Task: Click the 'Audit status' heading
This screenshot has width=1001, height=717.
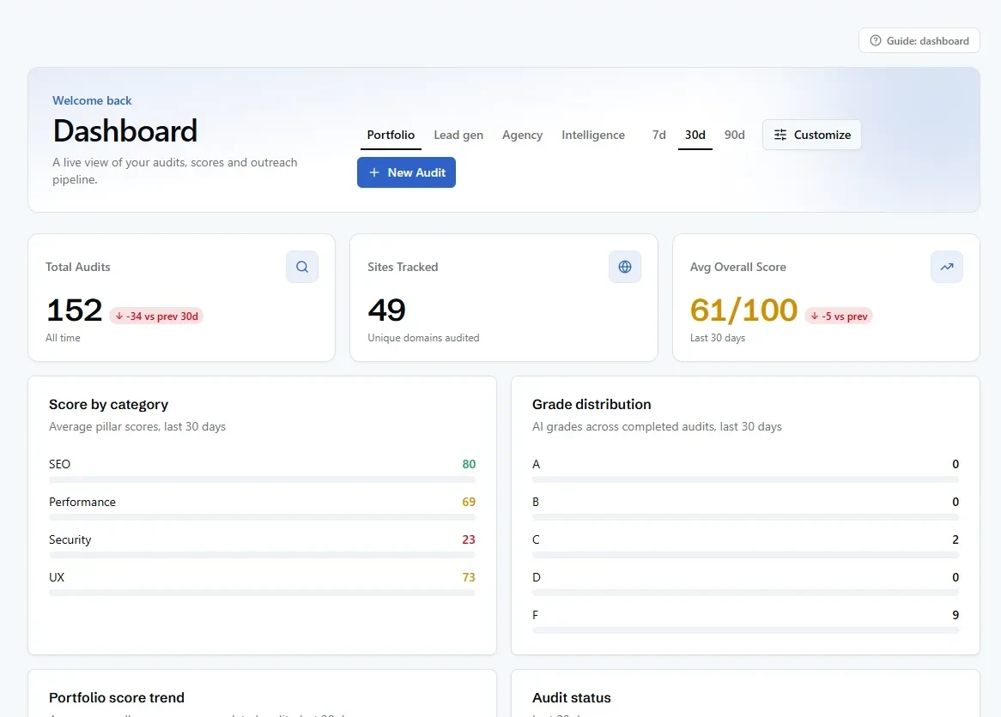Action: pos(572,697)
